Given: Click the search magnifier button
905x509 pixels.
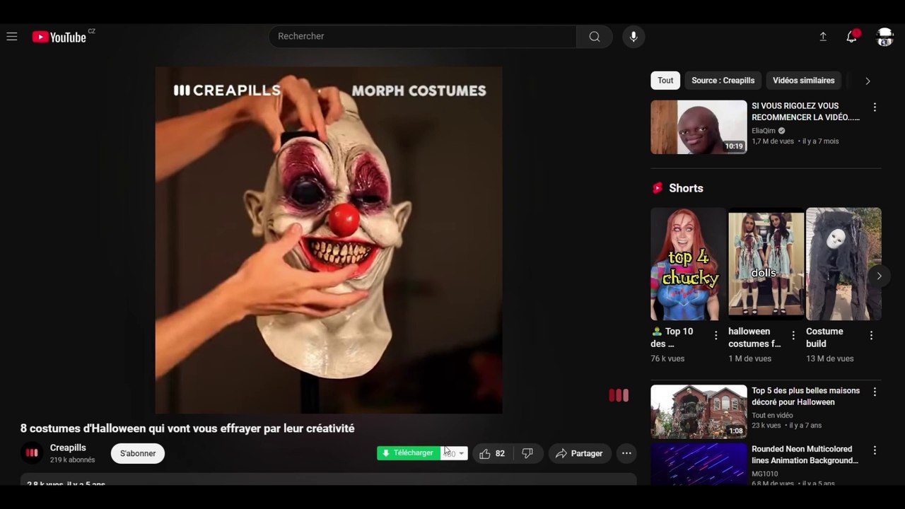Looking at the screenshot, I should click(595, 37).
